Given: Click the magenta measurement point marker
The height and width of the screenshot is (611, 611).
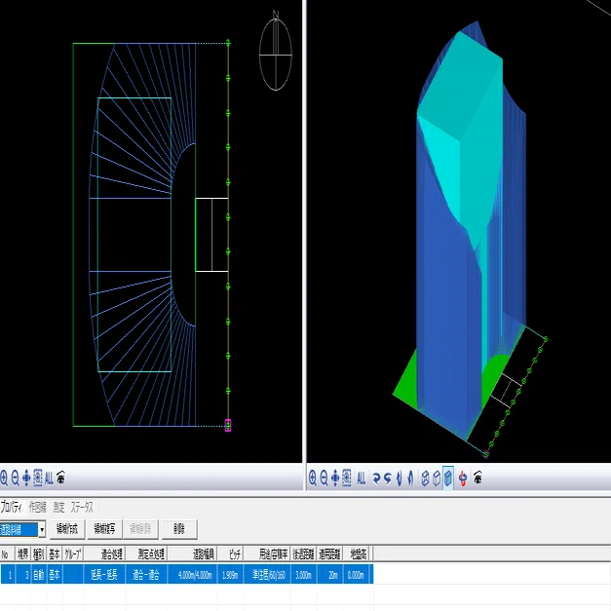Looking at the screenshot, I should click(228, 425).
